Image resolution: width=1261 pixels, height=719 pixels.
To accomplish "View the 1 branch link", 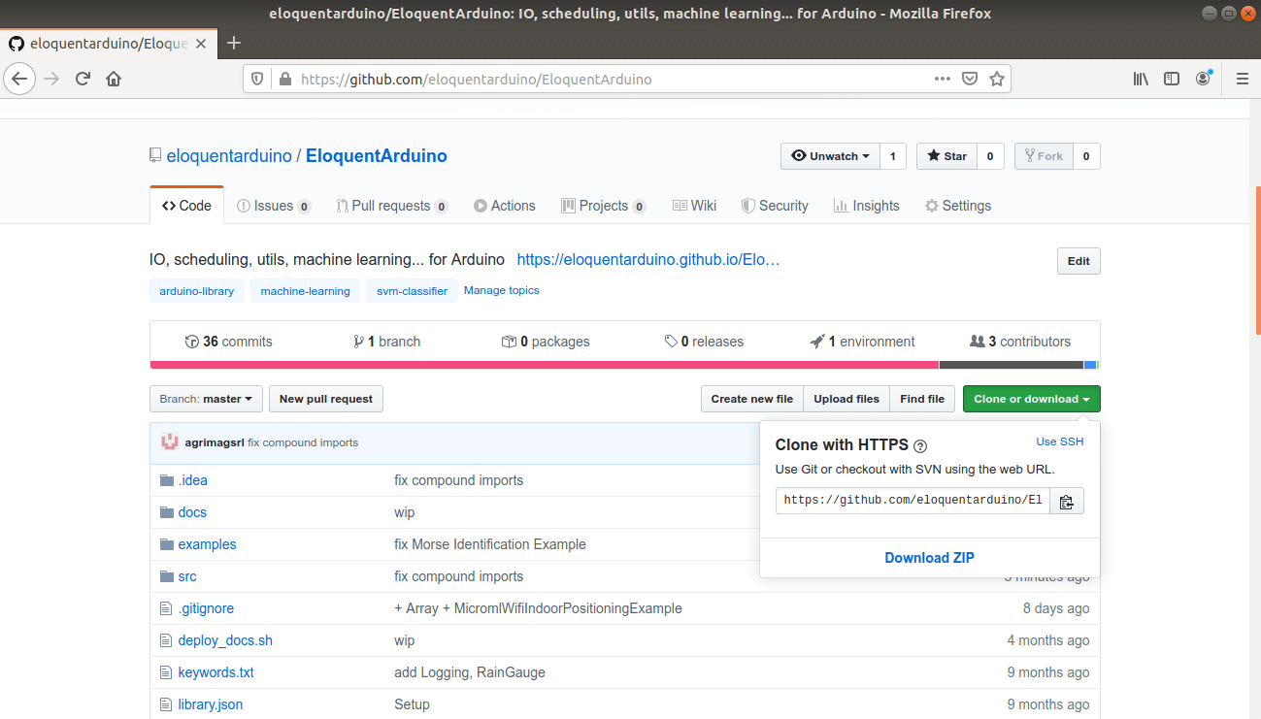I will (x=387, y=342).
